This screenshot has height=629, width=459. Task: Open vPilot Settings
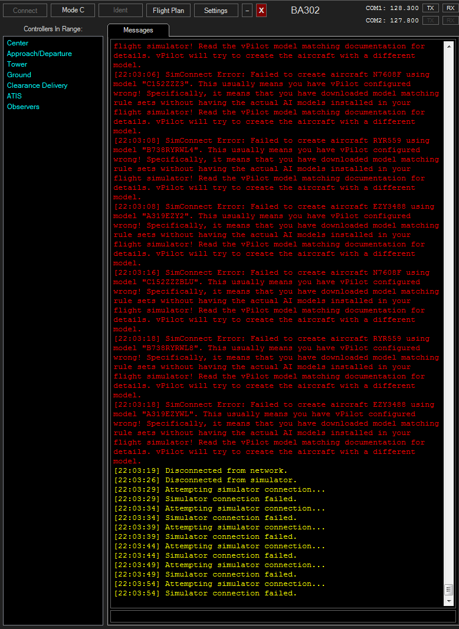(x=216, y=11)
